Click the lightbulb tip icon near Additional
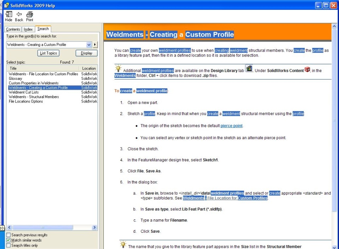 point(118,69)
